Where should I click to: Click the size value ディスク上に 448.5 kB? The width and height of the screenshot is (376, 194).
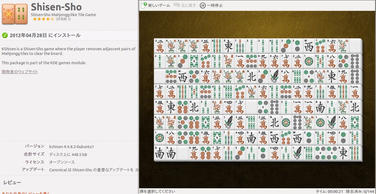pyautogui.click(x=68, y=154)
